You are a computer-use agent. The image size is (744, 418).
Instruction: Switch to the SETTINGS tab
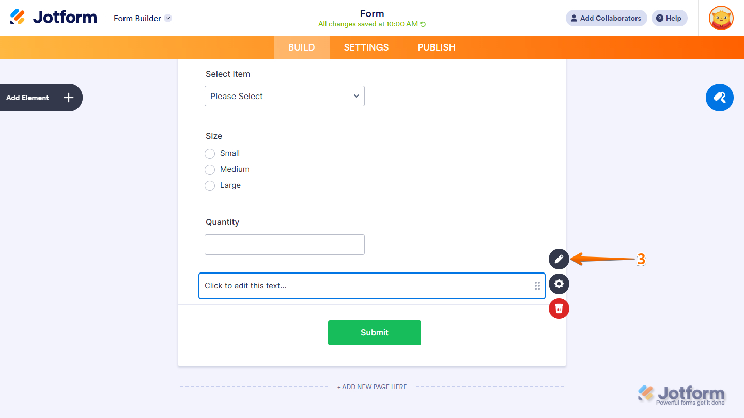tap(366, 47)
